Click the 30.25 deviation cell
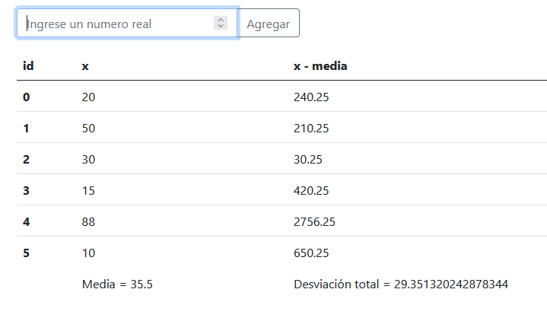Screen dimensions: 547x321 click(x=307, y=160)
